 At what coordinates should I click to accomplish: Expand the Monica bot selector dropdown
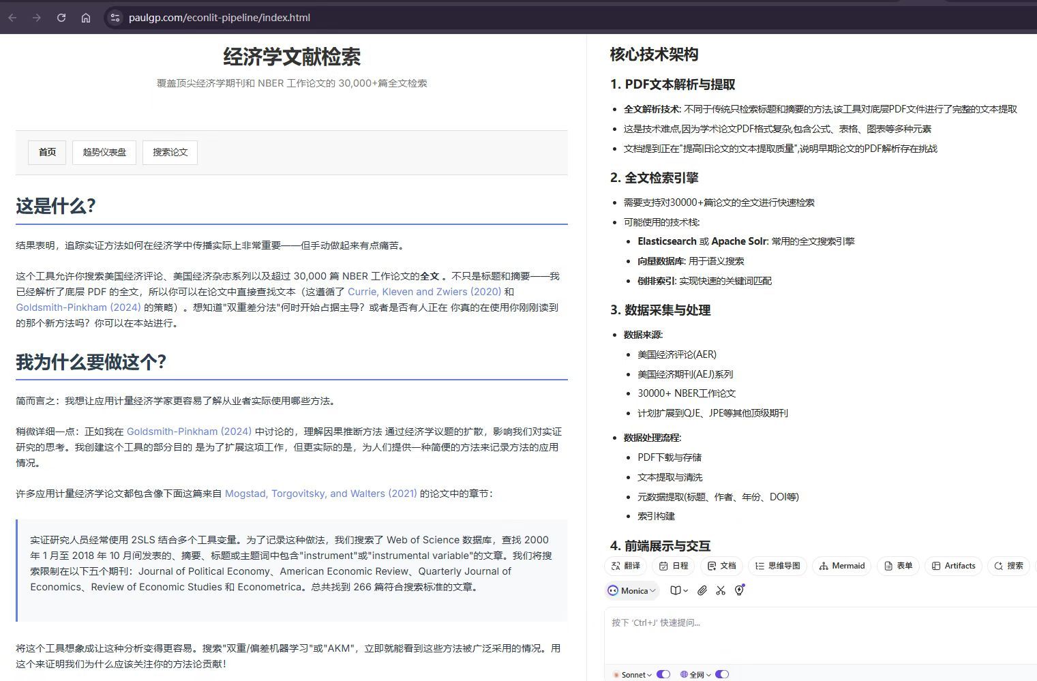(632, 590)
